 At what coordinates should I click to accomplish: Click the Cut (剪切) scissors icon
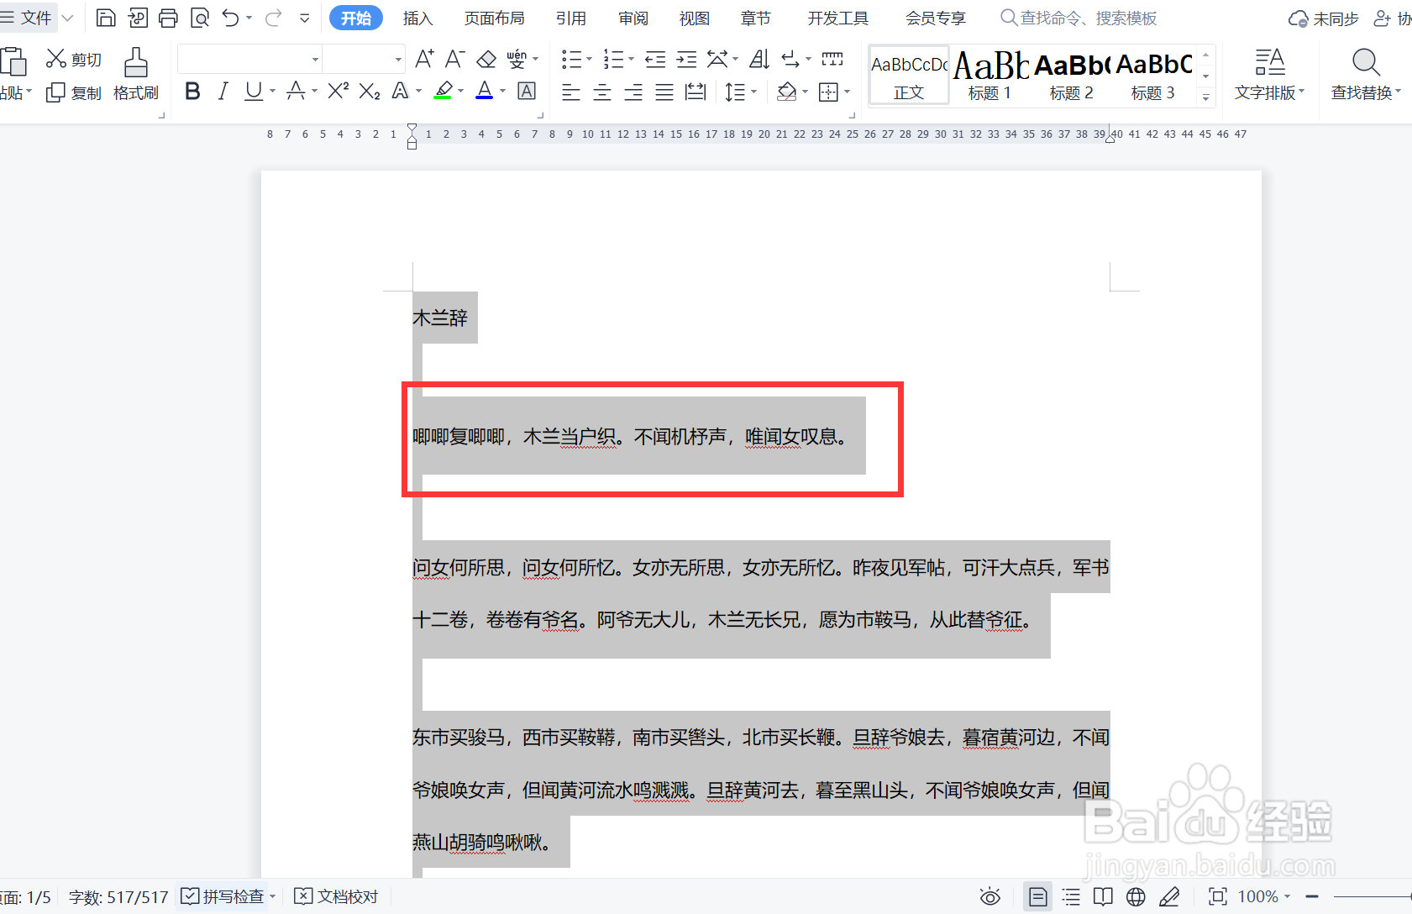point(56,59)
